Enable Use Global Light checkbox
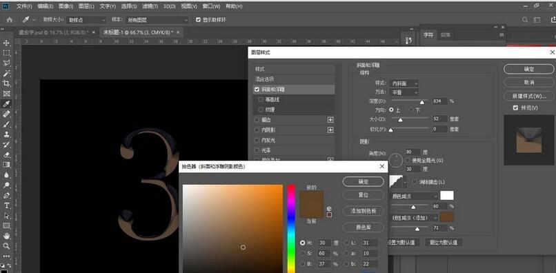556x273 pixels. [408, 161]
